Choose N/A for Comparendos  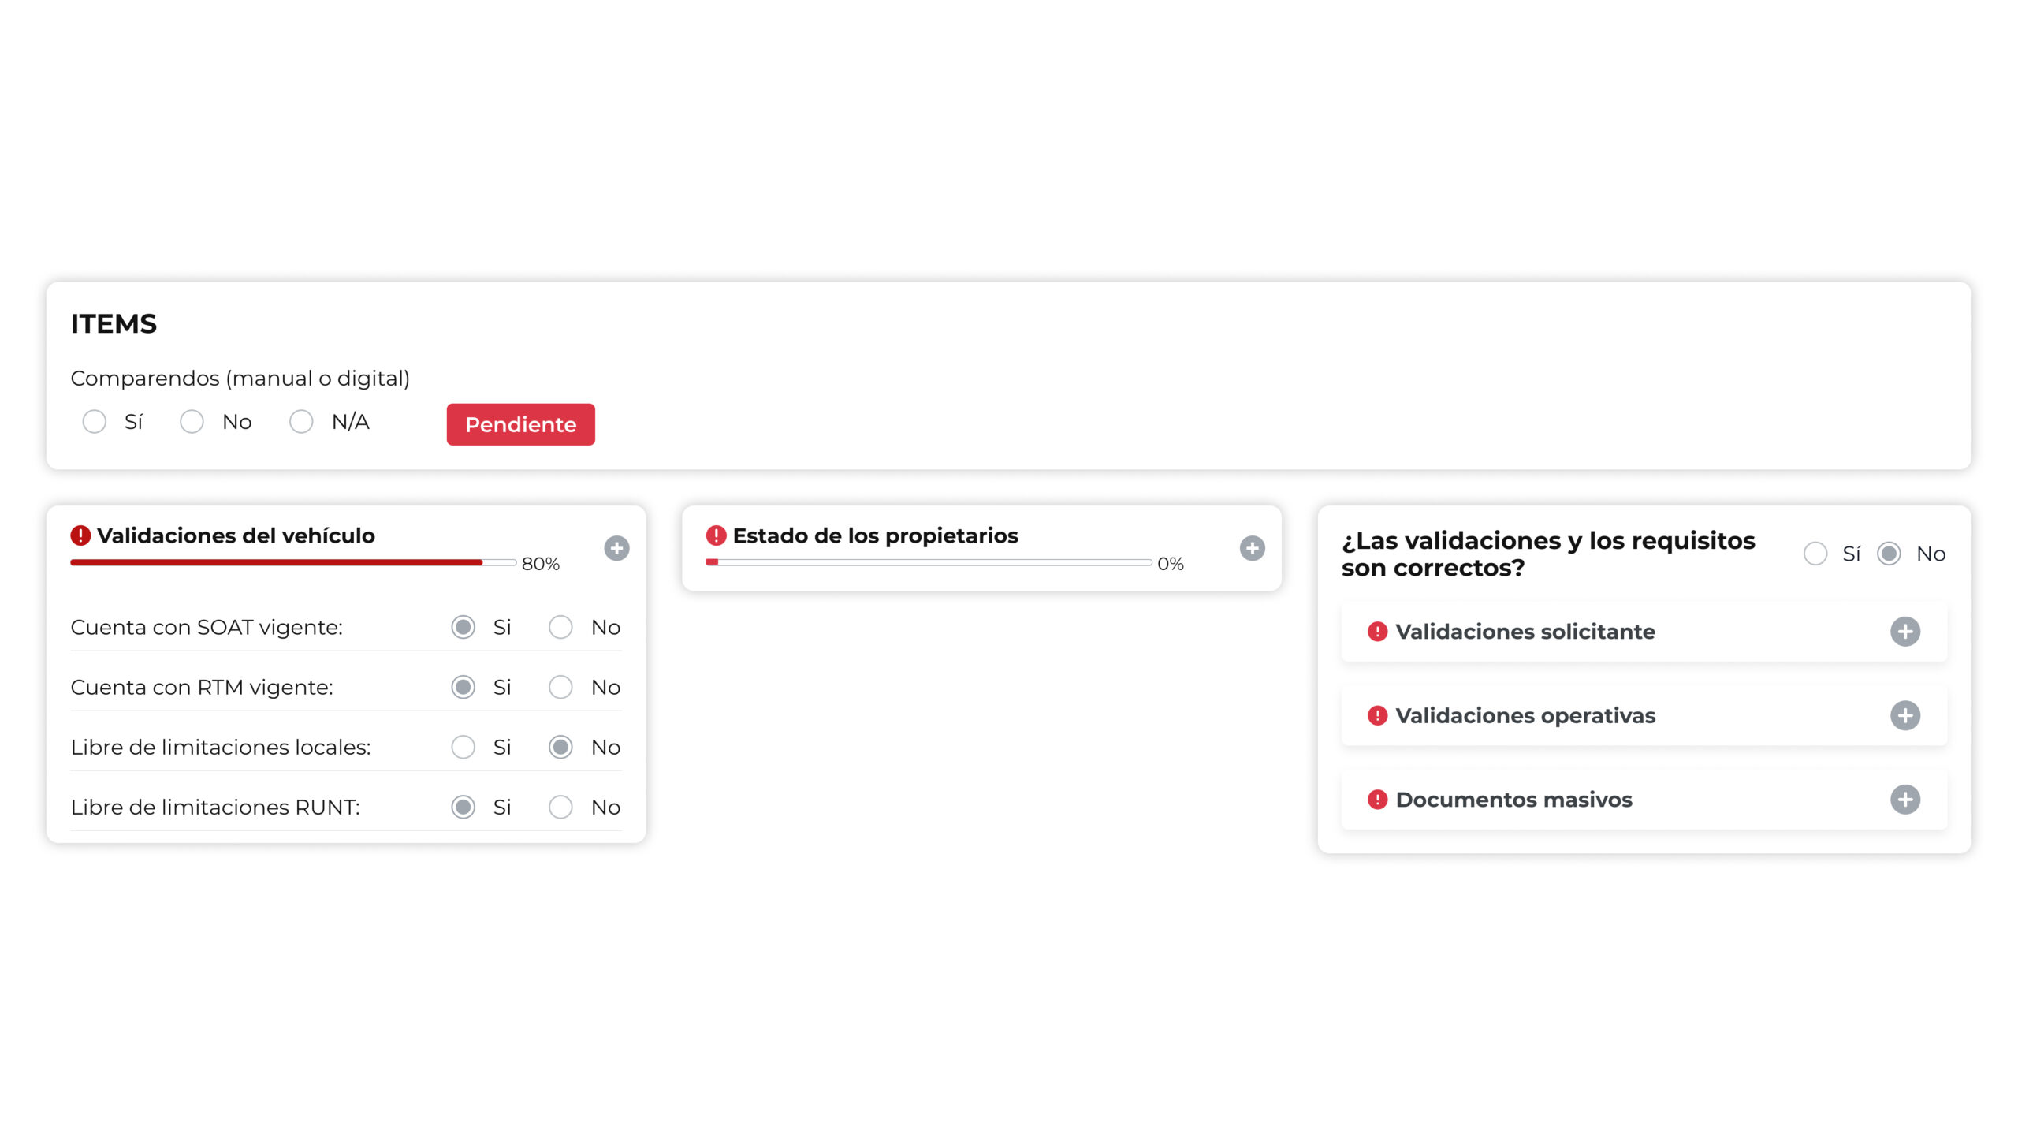(301, 422)
